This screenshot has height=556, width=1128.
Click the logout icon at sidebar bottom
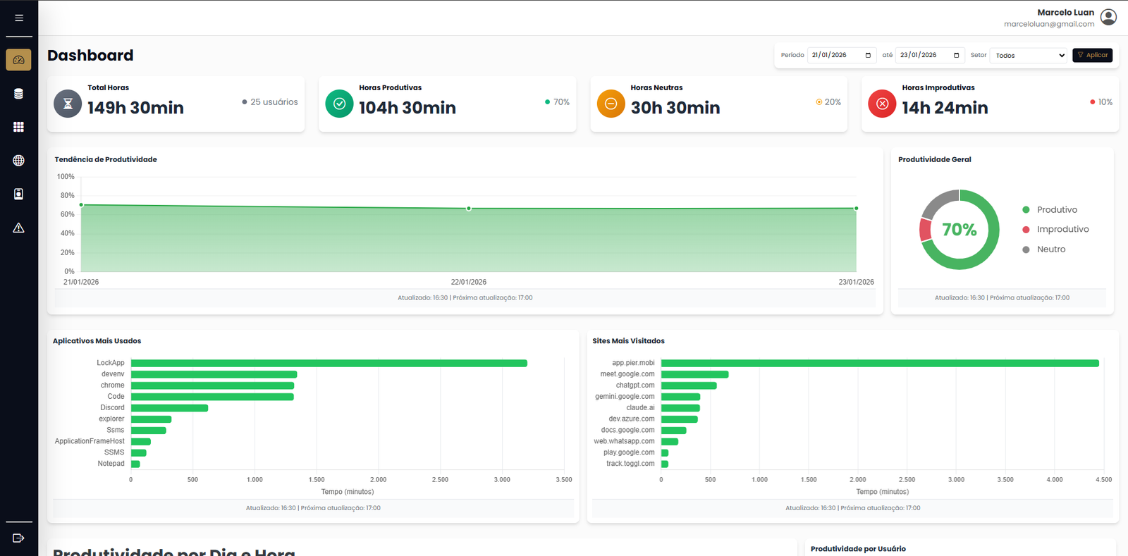[x=19, y=538]
